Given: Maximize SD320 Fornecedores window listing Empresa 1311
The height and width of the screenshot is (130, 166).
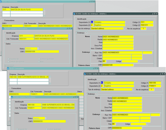Looking at the screenshot, I should (x=92, y=1).
